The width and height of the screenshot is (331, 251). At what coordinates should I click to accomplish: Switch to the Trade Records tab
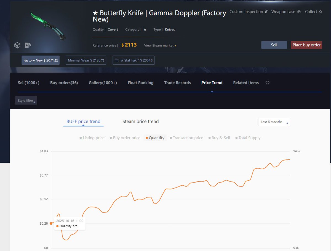pyautogui.click(x=177, y=82)
